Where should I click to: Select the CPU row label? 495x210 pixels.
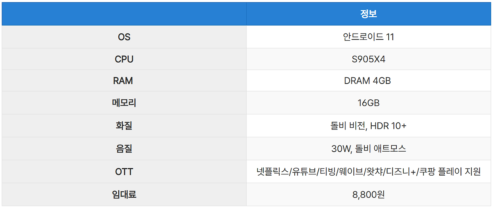point(124,59)
